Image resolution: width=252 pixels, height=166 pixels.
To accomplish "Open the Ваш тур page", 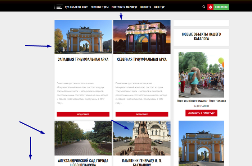I will pos(159,7).
